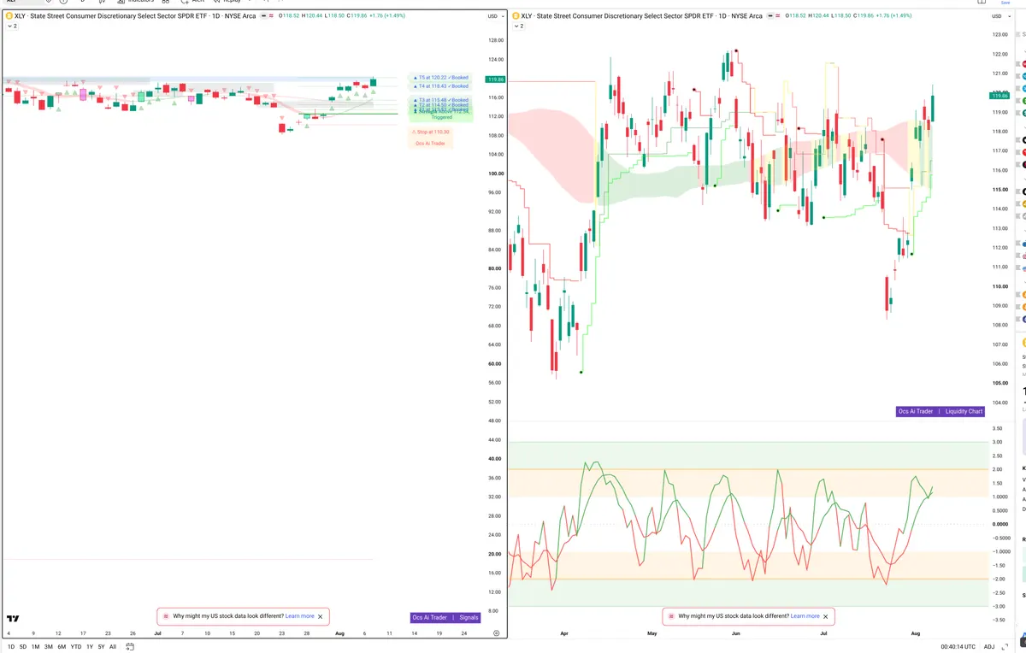The image size is (1026, 653).
Task: Click the flag icon in the right notice
Action: (670, 616)
